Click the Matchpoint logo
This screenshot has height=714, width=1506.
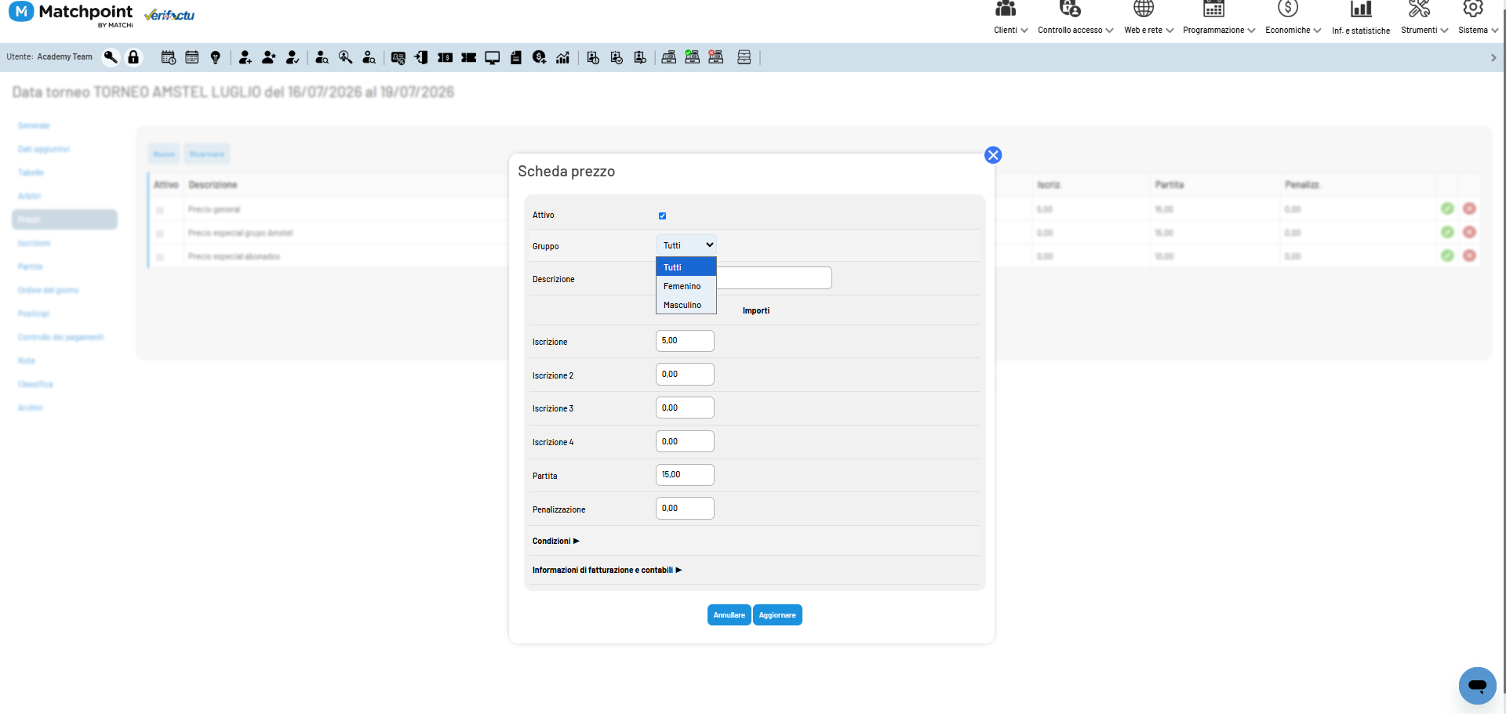coord(71,14)
